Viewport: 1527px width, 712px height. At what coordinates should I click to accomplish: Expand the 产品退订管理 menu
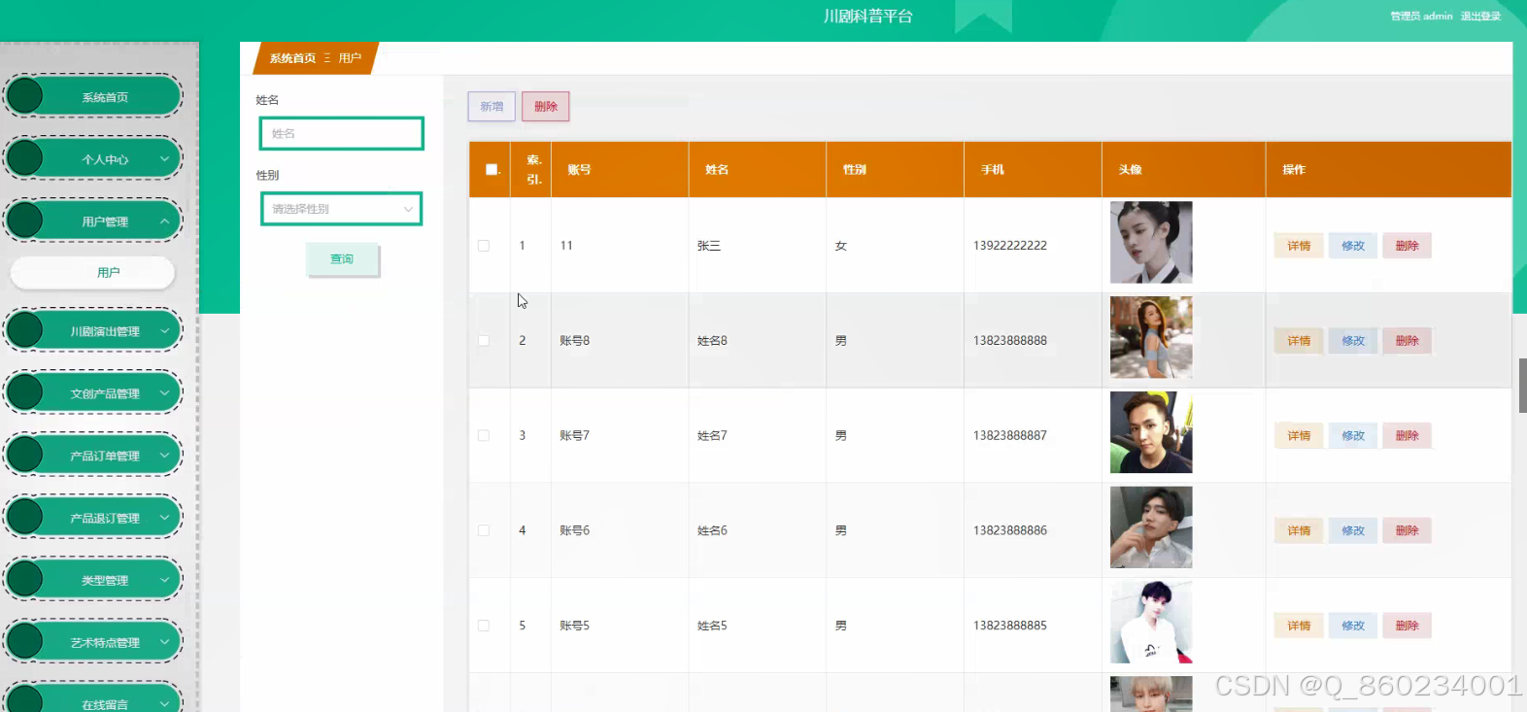coord(93,518)
